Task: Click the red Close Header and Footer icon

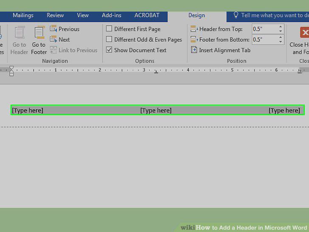Action: pyautogui.click(x=304, y=33)
